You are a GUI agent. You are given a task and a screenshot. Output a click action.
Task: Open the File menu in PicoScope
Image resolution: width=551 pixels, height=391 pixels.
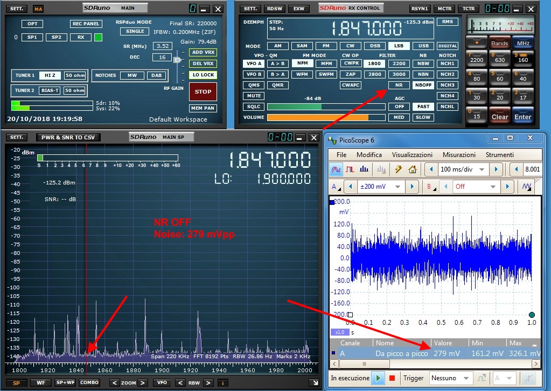341,155
